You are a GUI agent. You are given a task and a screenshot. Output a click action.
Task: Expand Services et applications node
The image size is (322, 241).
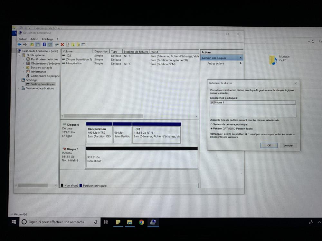pos(19,88)
